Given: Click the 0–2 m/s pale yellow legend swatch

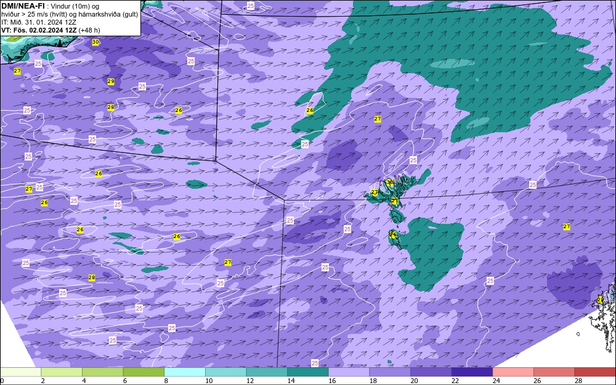Looking at the screenshot, I should [20, 371].
